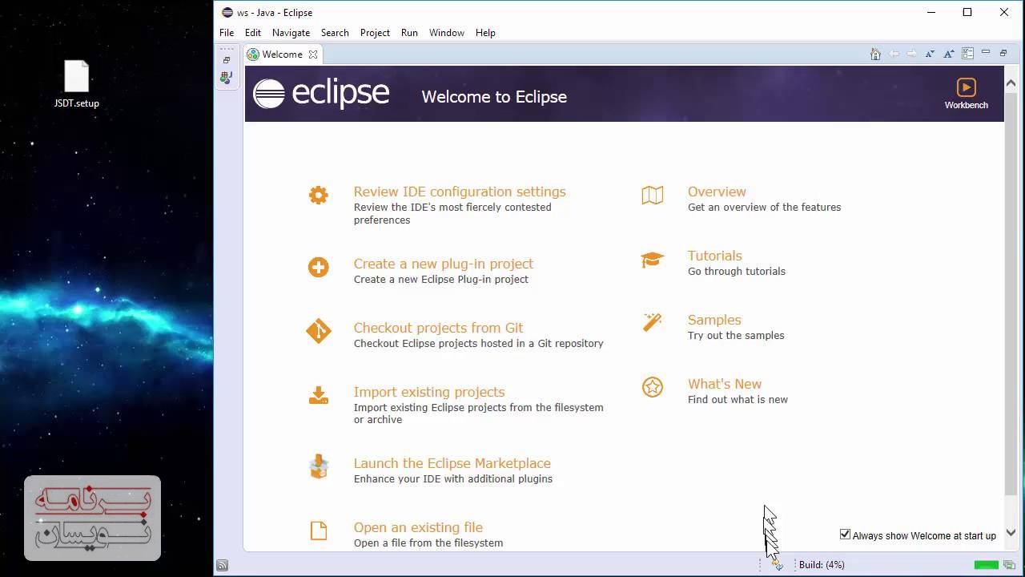Show the Progress view icon in status bar
The image size is (1025, 577).
(x=1010, y=566)
